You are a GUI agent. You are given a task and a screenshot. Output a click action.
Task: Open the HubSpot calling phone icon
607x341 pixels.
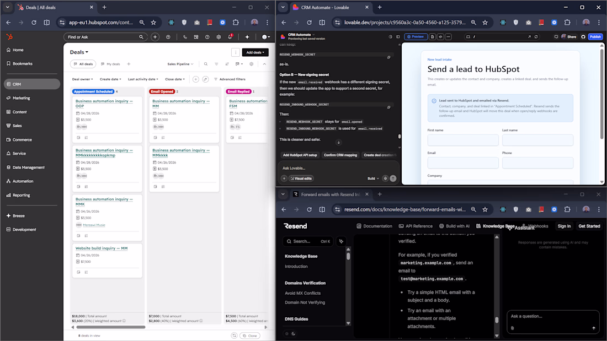[185, 37]
